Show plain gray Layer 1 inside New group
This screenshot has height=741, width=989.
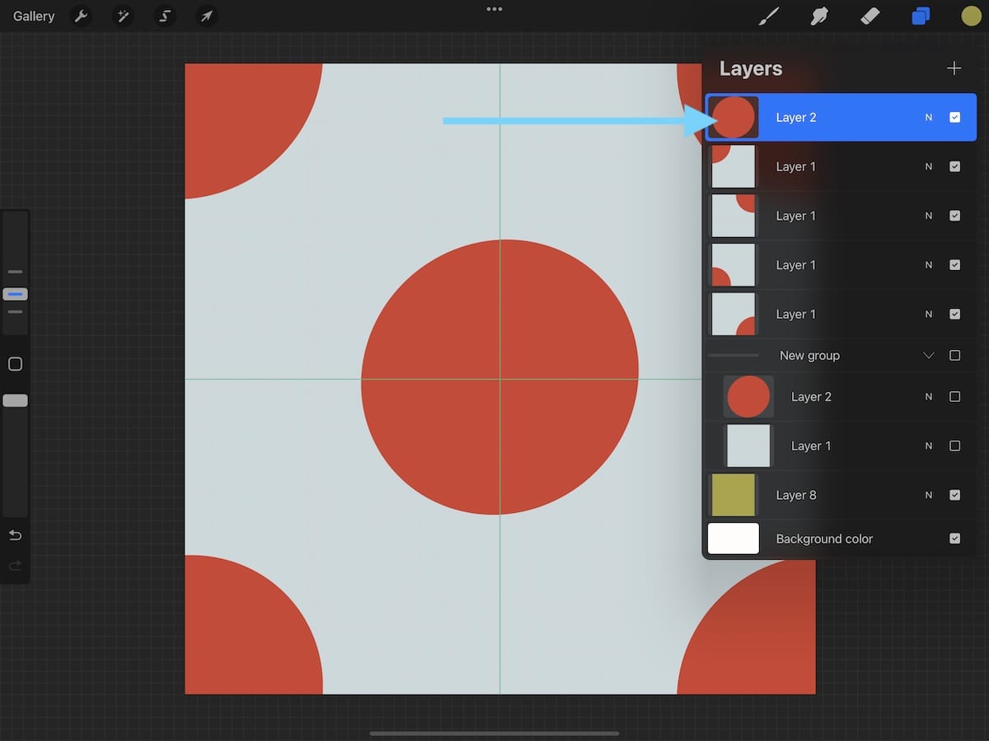[954, 446]
